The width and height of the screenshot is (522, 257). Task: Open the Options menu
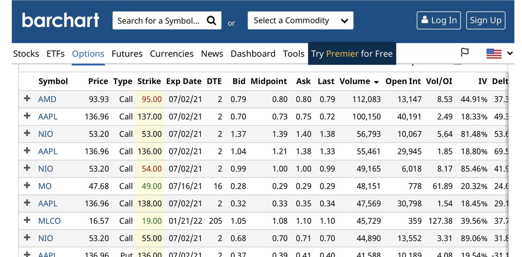tap(88, 54)
